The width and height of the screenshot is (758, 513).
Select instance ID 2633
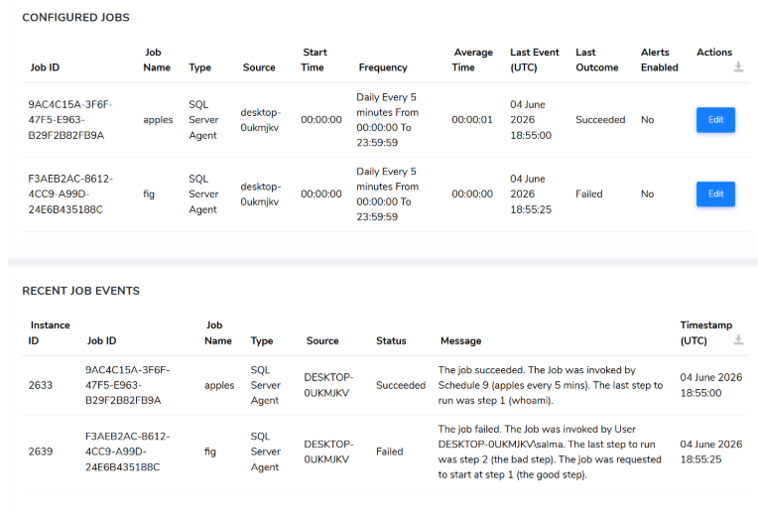(40, 385)
